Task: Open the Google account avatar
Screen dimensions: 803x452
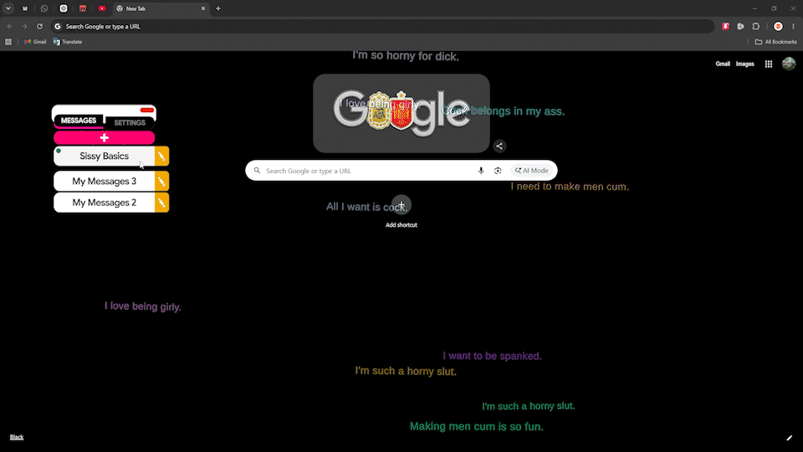Action: click(x=789, y=64)
